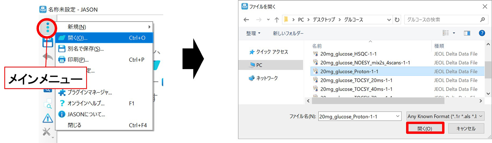Click the warning triangle icon in sidebar
The height and width of the screenshot is (143, 492).
pos(48,118)
